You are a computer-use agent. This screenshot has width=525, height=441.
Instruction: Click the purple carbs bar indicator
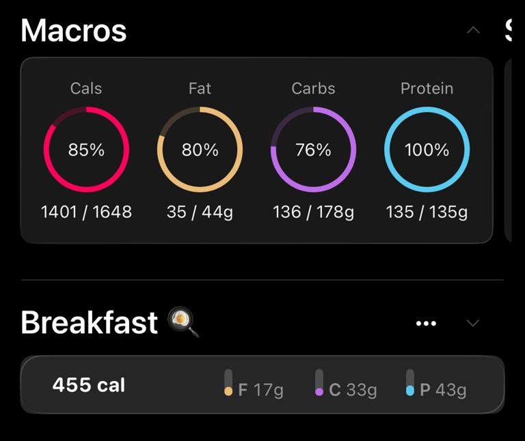(319, 383)
